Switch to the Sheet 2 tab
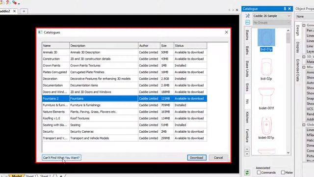314x177 pixels. 46,176
